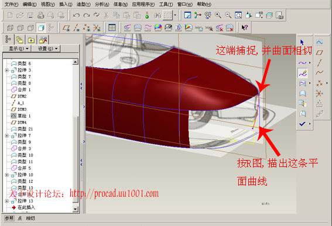Click the surface shaded colour-map analysis icon
Viewport: 332px width, 226px height.
(158, 27)
